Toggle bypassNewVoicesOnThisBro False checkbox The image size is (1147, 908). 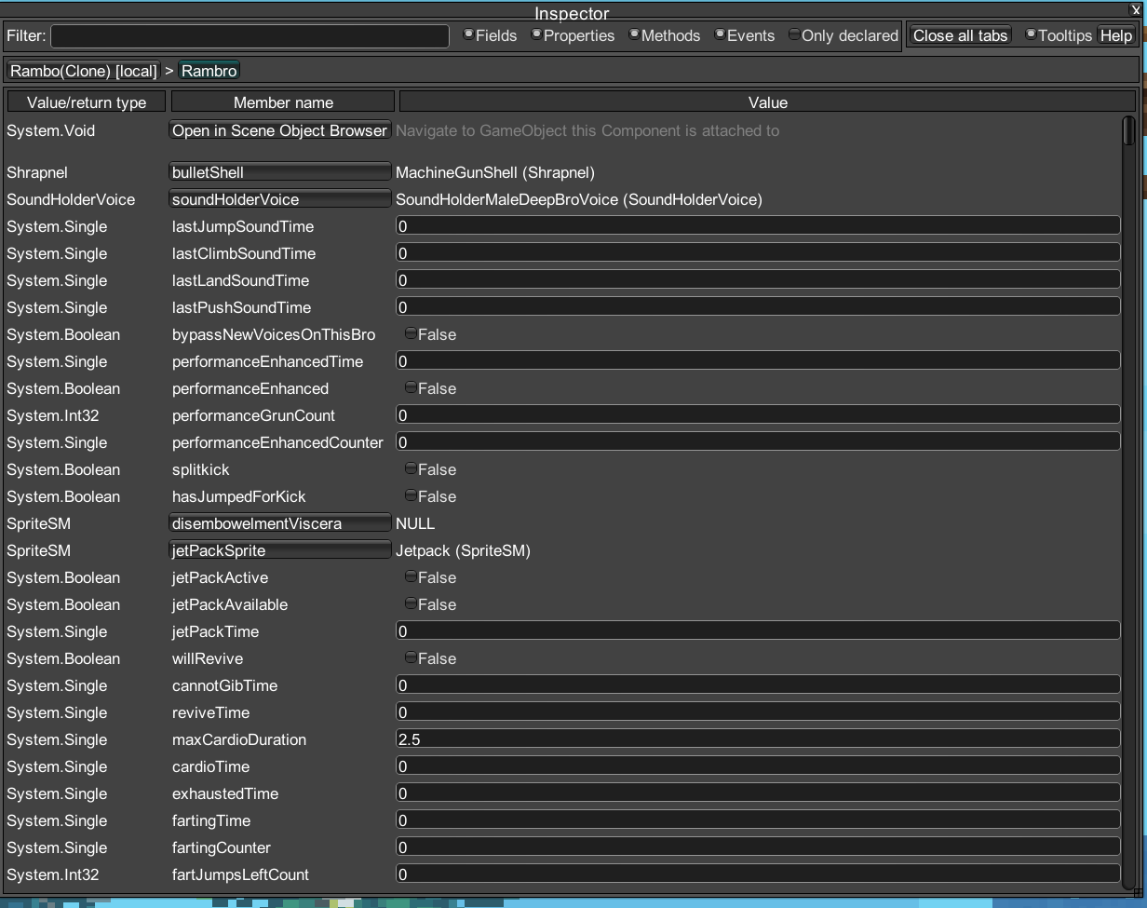411,333
